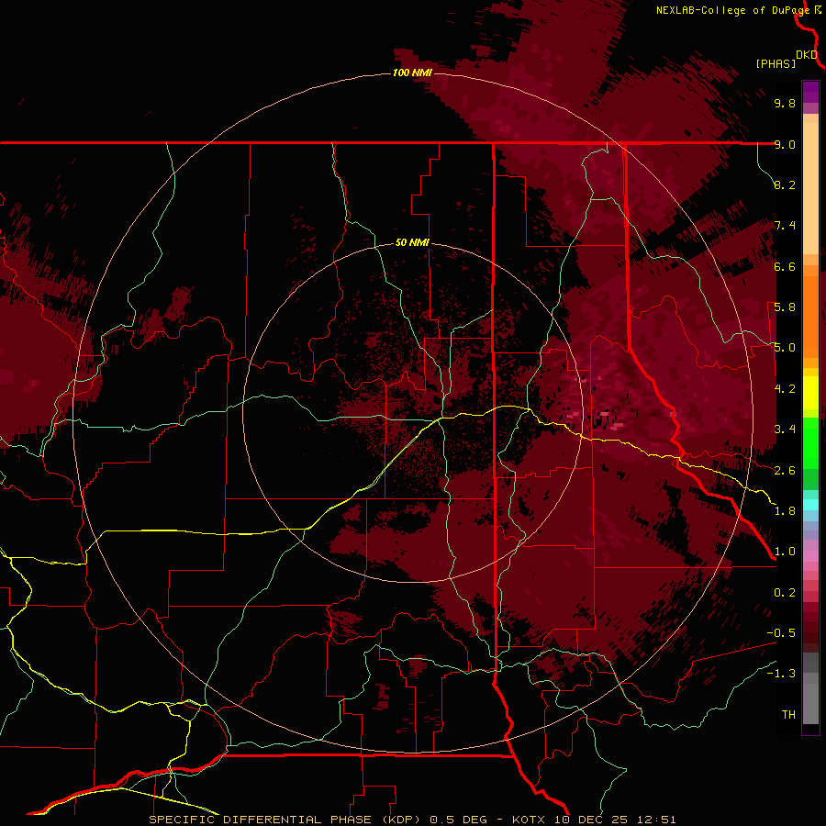Click the 1.0 value on the color scale
The height and width of the screenshot is (826, 826).
(785, 552)
